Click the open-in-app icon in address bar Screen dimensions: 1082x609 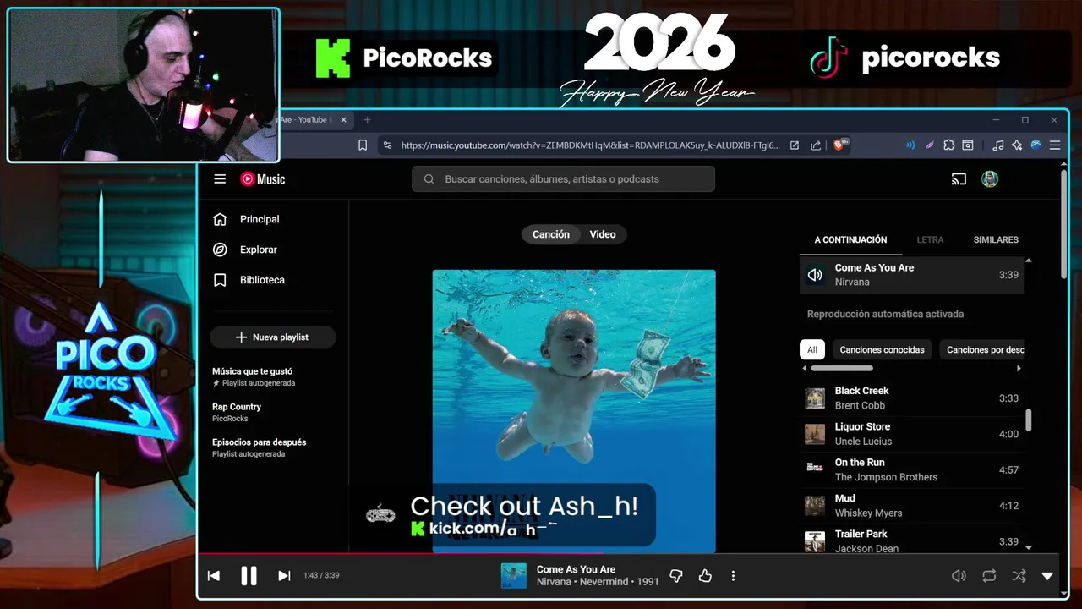(795, 145)
